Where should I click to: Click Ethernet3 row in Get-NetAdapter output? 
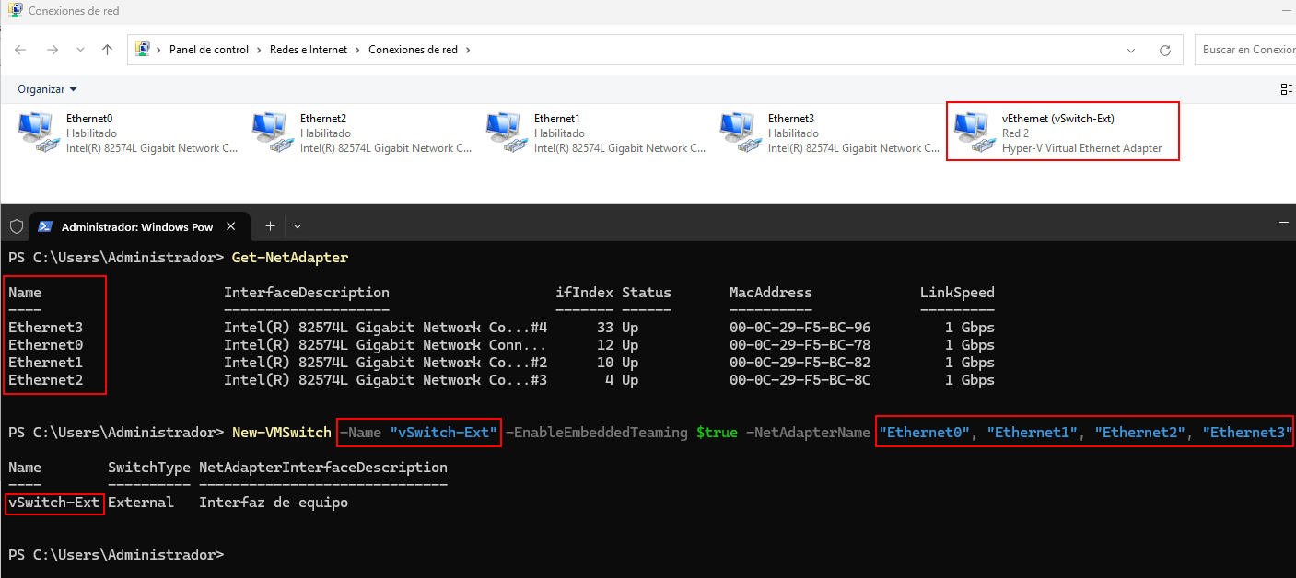pyautogui.click(x=501, y=328)
